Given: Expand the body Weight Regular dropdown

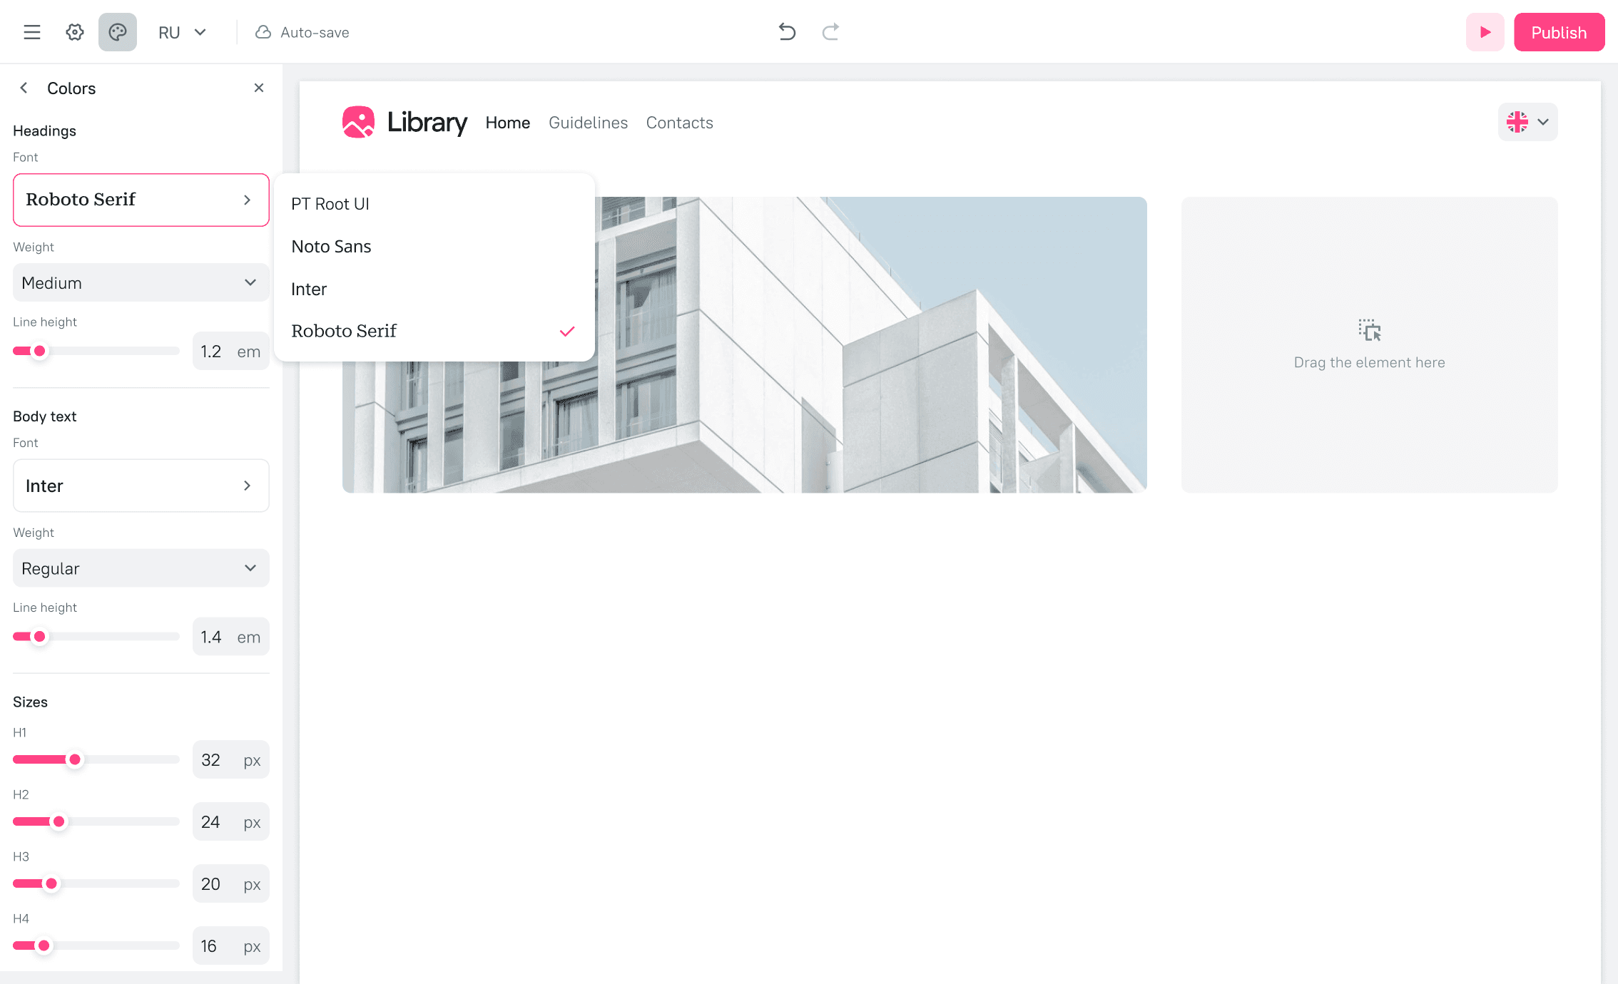Looking at the screenshot, I should click(141, 568).
